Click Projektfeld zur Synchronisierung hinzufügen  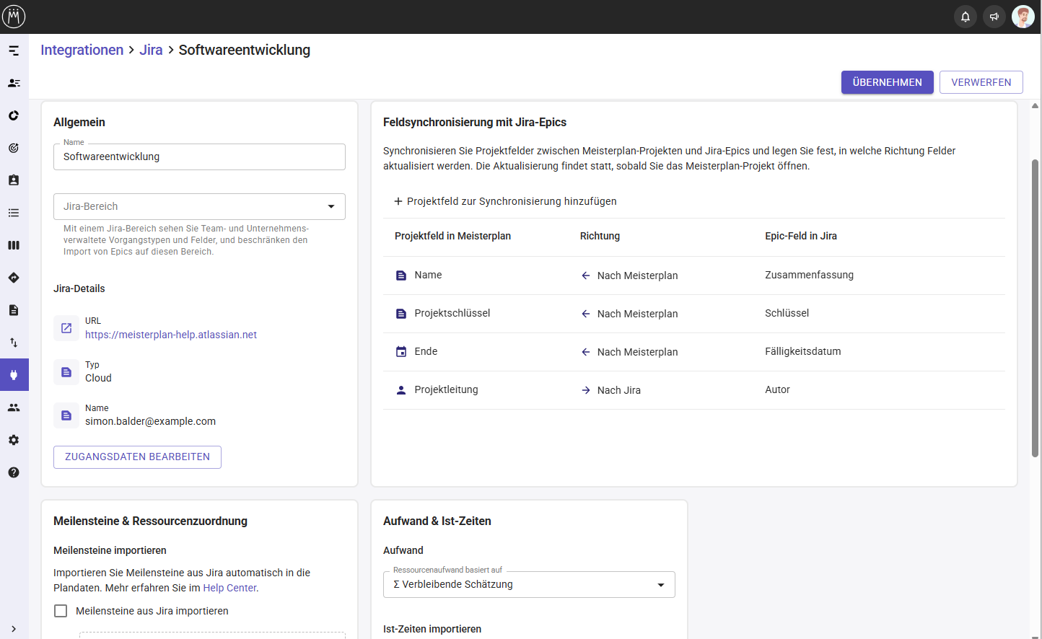[x=505, y=201]
